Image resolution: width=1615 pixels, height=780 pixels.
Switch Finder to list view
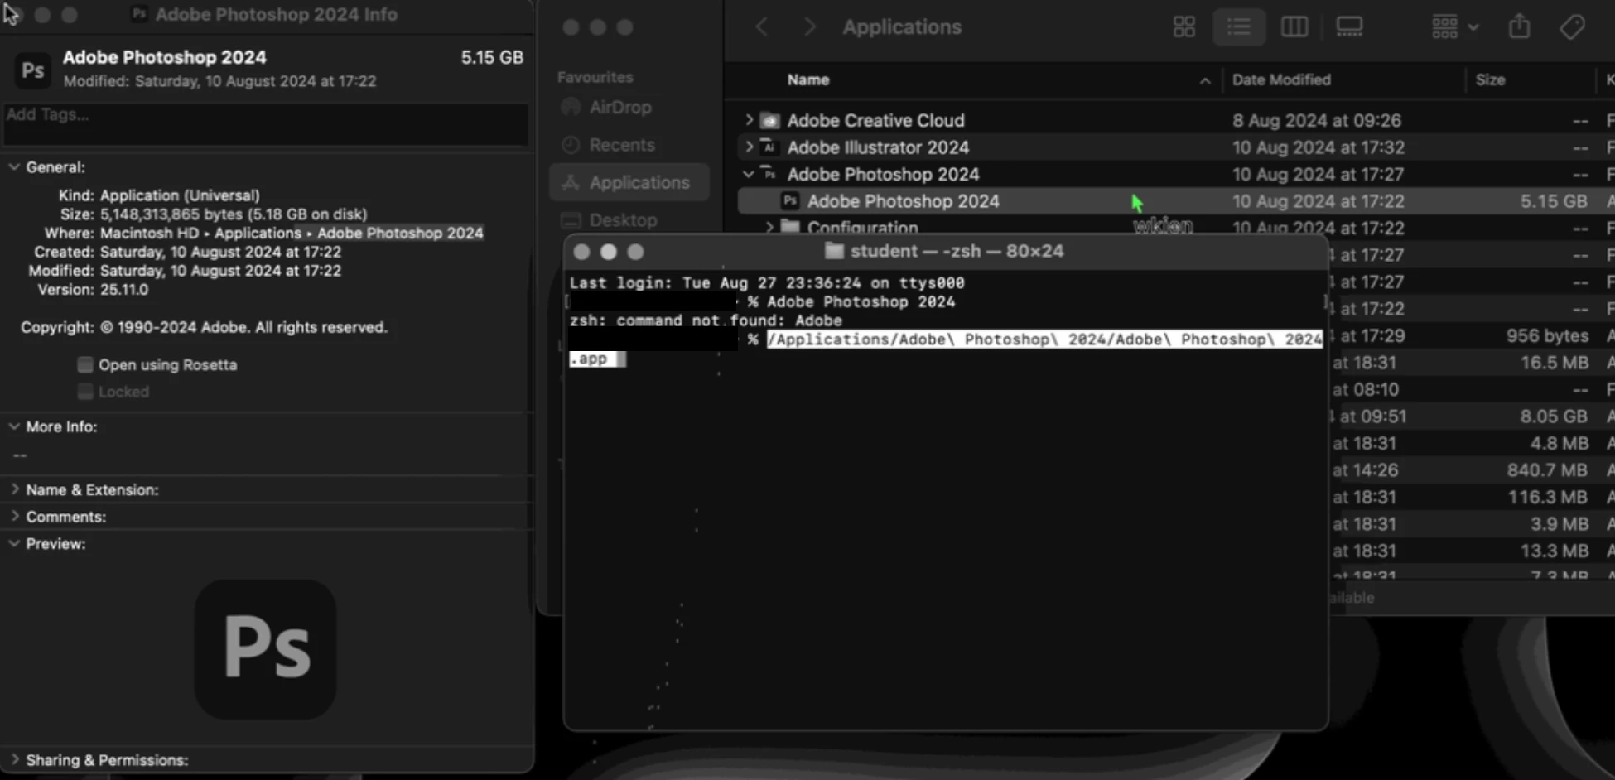pos(1239,27)
